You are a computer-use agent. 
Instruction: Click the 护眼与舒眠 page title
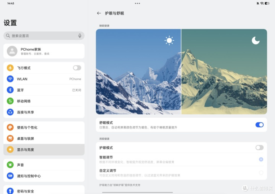pos(115,13)
